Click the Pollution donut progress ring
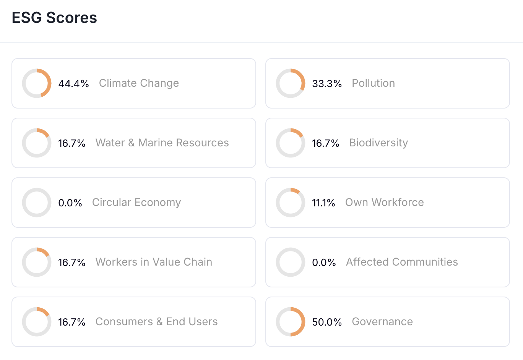 291,83
